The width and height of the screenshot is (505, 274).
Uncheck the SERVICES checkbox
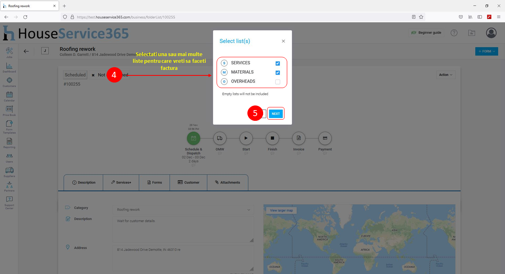coord(278,63)
